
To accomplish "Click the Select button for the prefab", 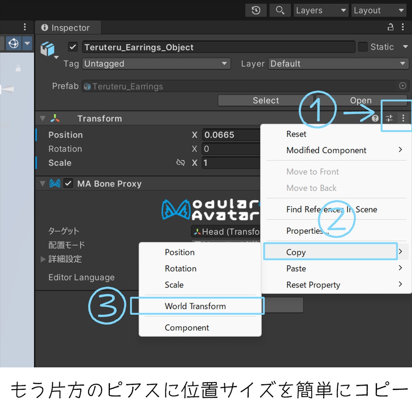I will coord(266,100).
